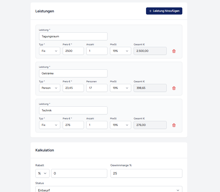
Task: Open the Rabatt unit dropdown showing %
Action: point(42,173)
